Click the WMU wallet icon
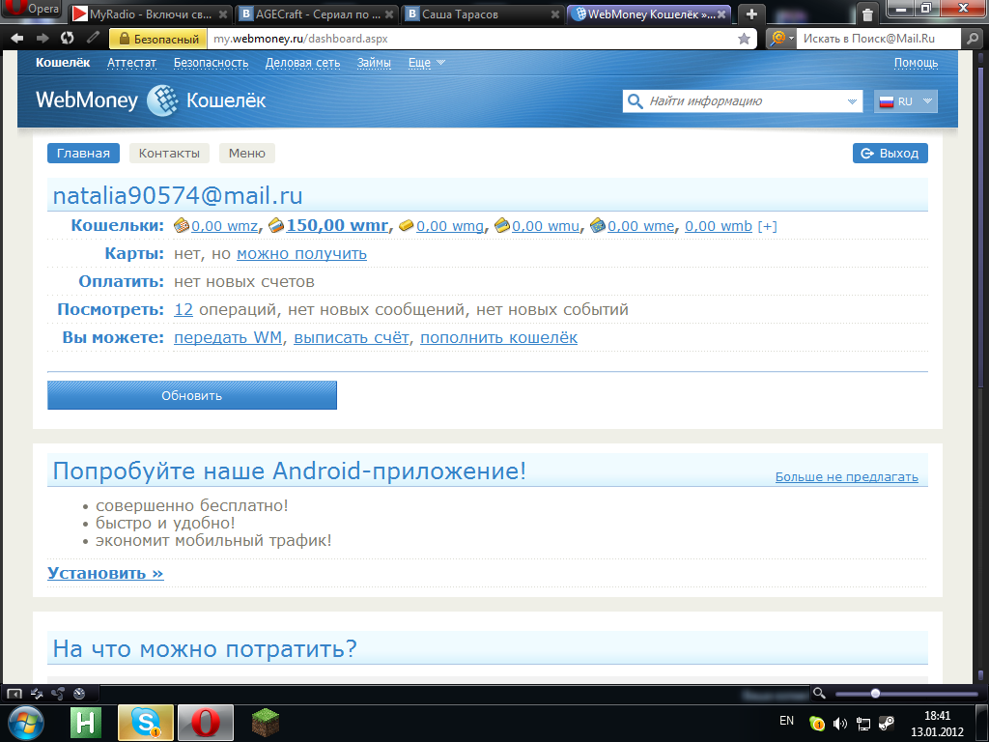The image size is (989, 742). 501,225
